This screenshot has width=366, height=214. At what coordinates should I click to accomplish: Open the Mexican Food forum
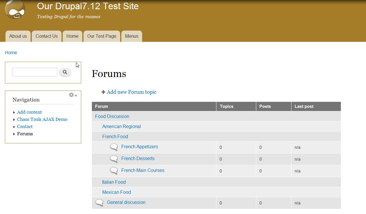pos(116,192)
